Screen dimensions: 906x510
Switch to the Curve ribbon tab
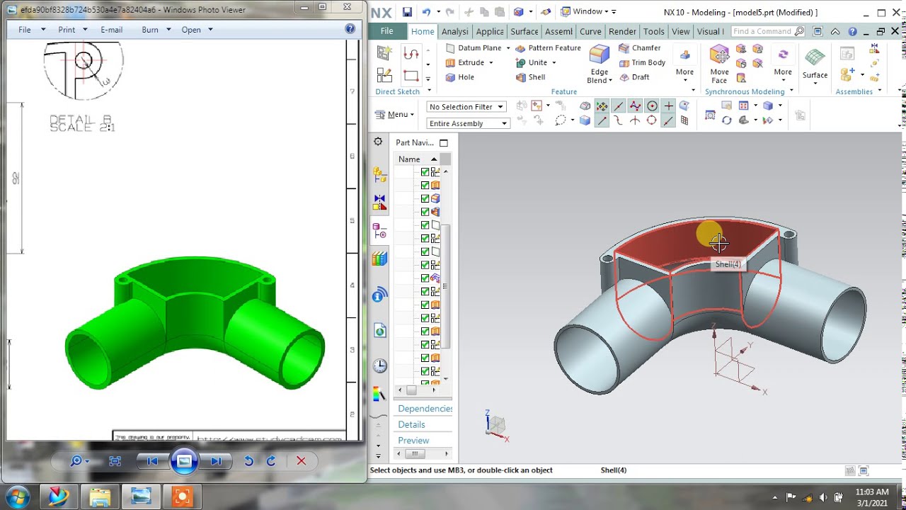(x=590, y=31)
